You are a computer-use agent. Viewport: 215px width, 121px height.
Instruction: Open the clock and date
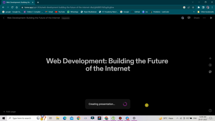tap(203, 118)
